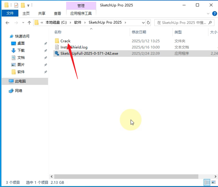218x187 pixels.
Task: Click date 2025/2/24 22:39 cell
Action: [x=146, y=54]
